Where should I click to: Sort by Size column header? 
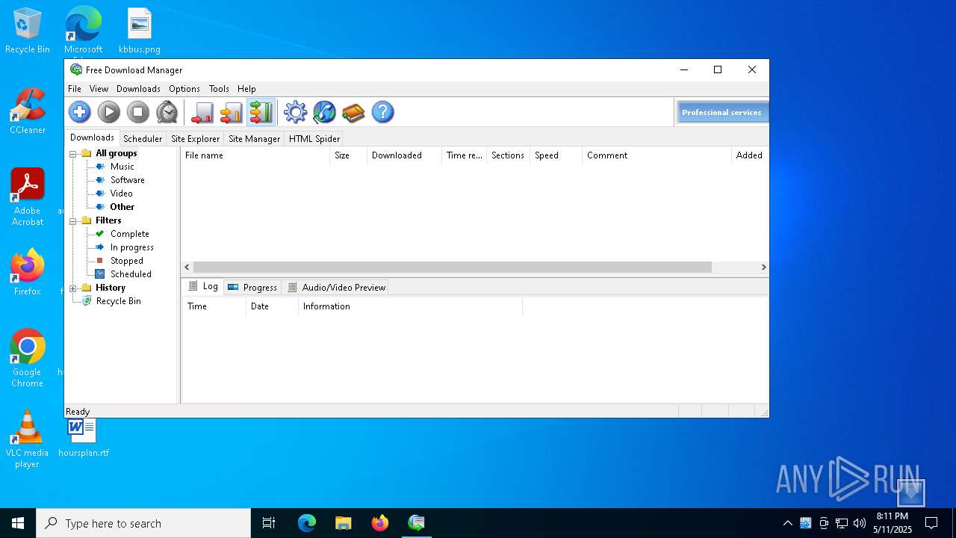[348, 155]
